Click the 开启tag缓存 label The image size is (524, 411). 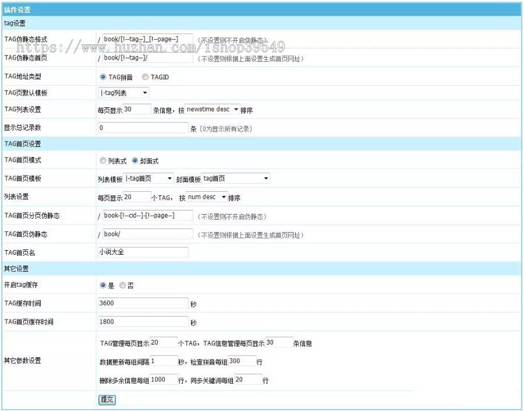coord(21,285)
